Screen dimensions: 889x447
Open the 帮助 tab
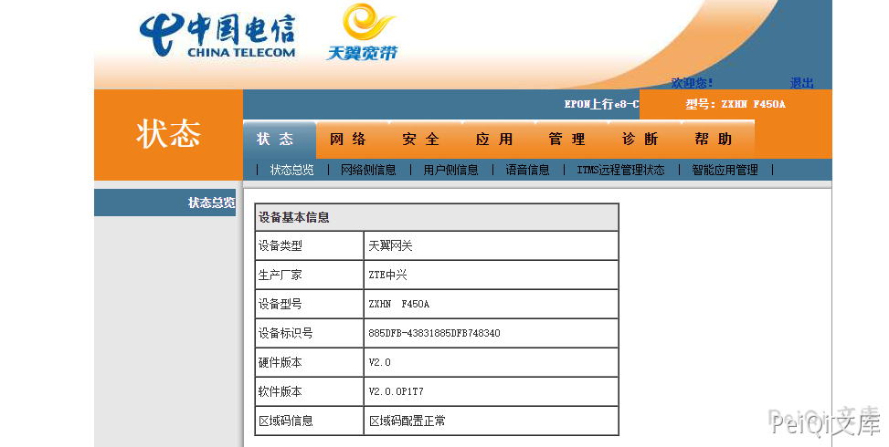tap(713, 140)
